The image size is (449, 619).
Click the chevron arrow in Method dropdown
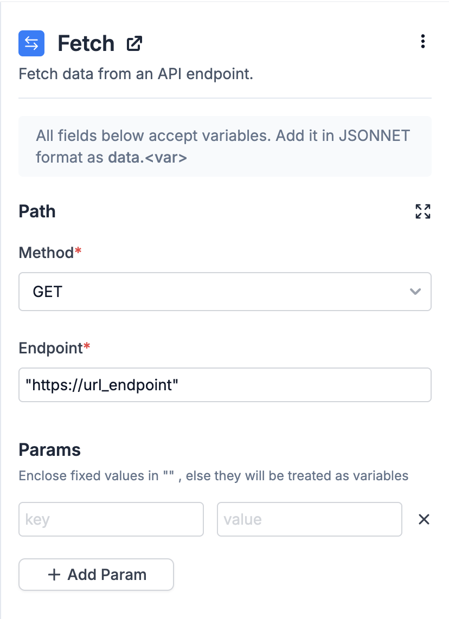[x=415, y=292]
